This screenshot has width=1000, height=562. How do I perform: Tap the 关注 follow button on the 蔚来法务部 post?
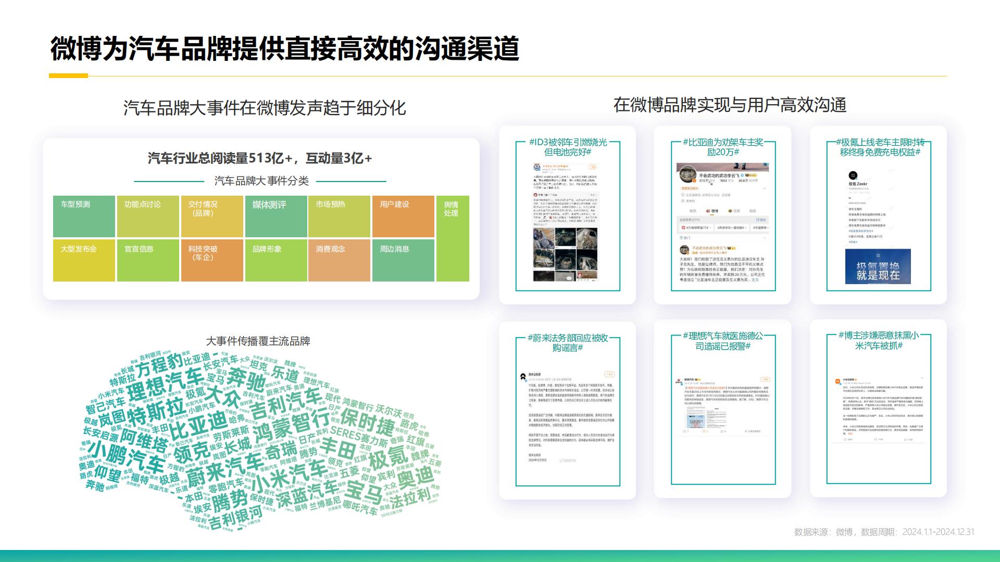coord(609,374)
